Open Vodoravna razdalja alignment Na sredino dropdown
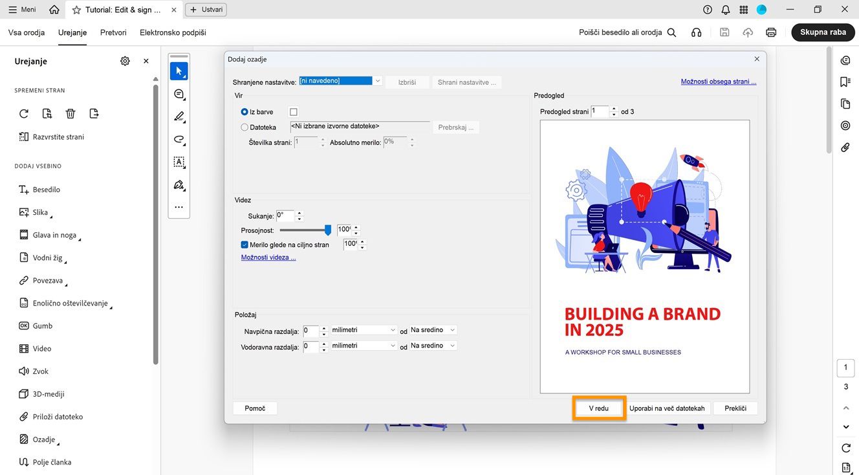859x475 pixels. pyautogui.click(x=433, y=346)
